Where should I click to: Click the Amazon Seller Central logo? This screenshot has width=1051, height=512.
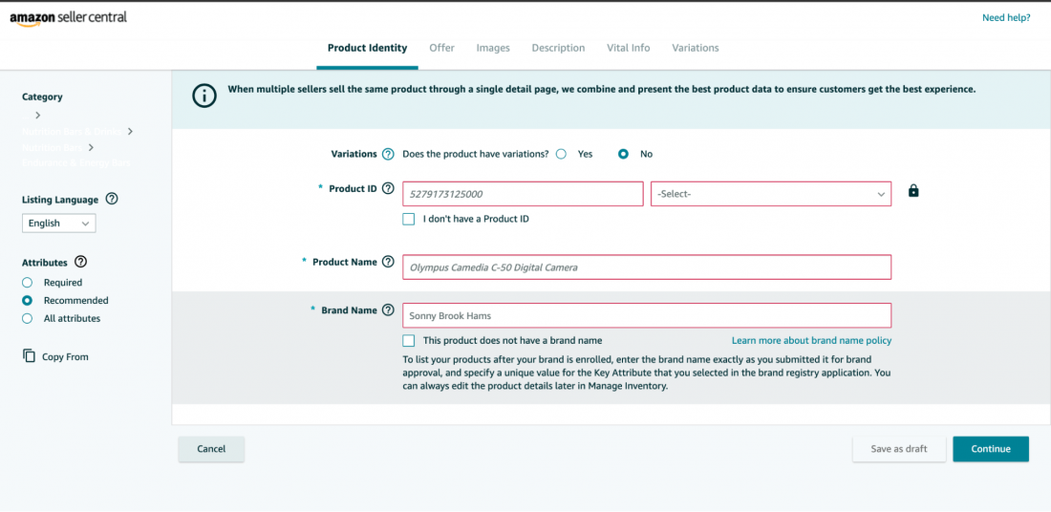[69, 18]
